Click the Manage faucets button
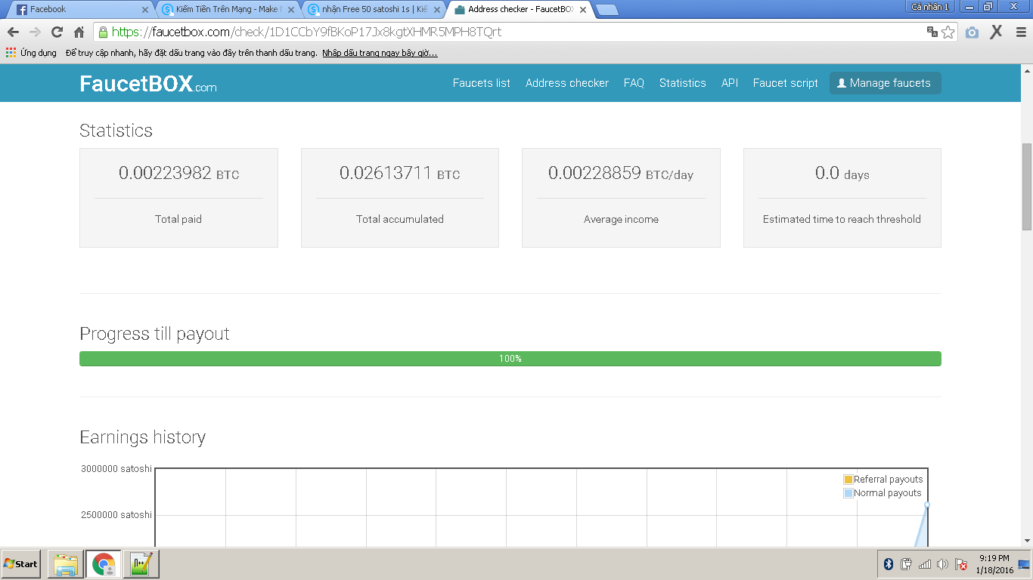 click(x=886, y=83)
